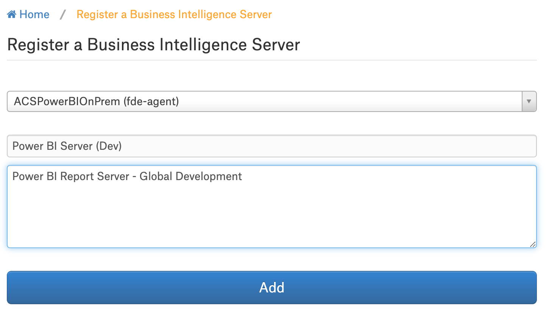
Task: Click the divider line beneath the heading
Action: [272, 60]
